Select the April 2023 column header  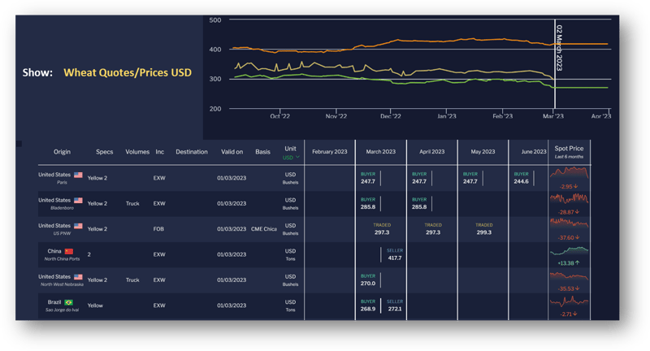(x=431, y=152)
